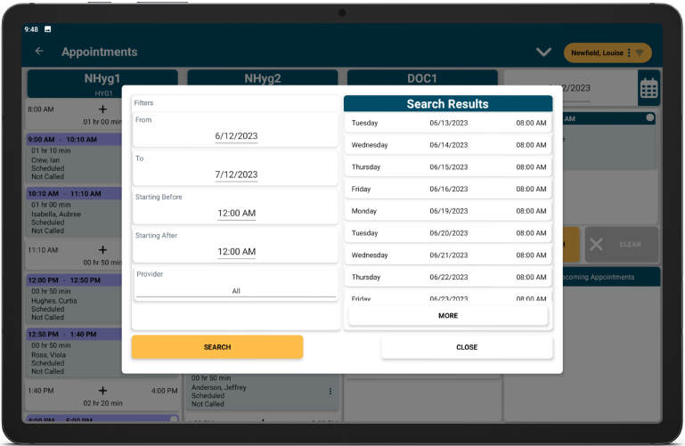The height and width of the screenshot is (446, 685).
Task: Select the NHyg2 provider column header
Action: (x=263, y=79)
